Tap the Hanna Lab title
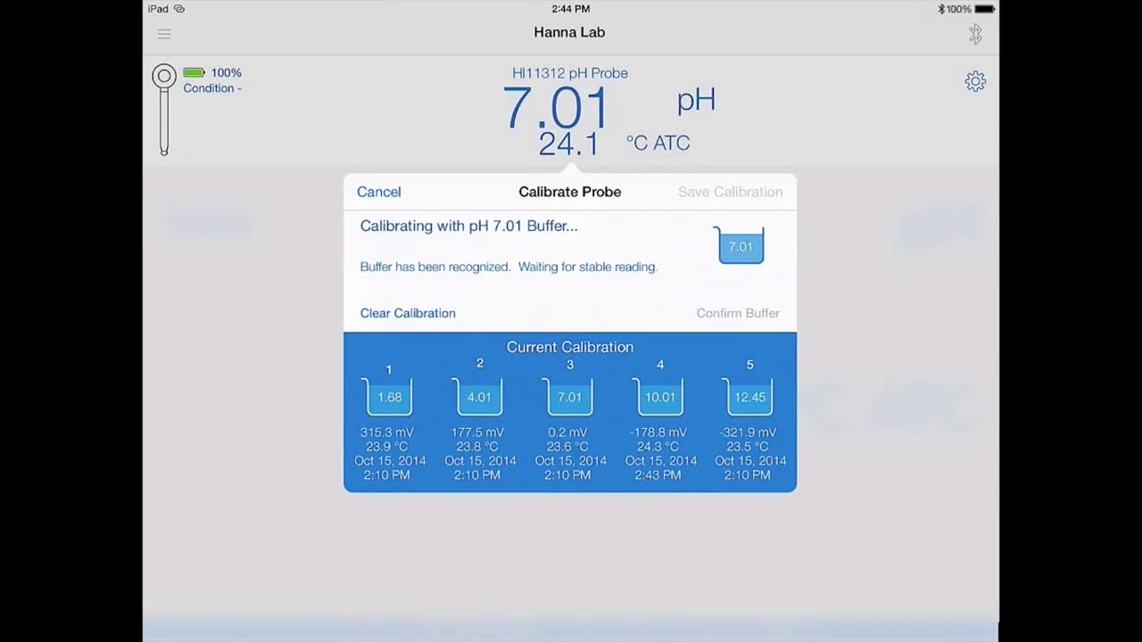 [x=569, y=32]
